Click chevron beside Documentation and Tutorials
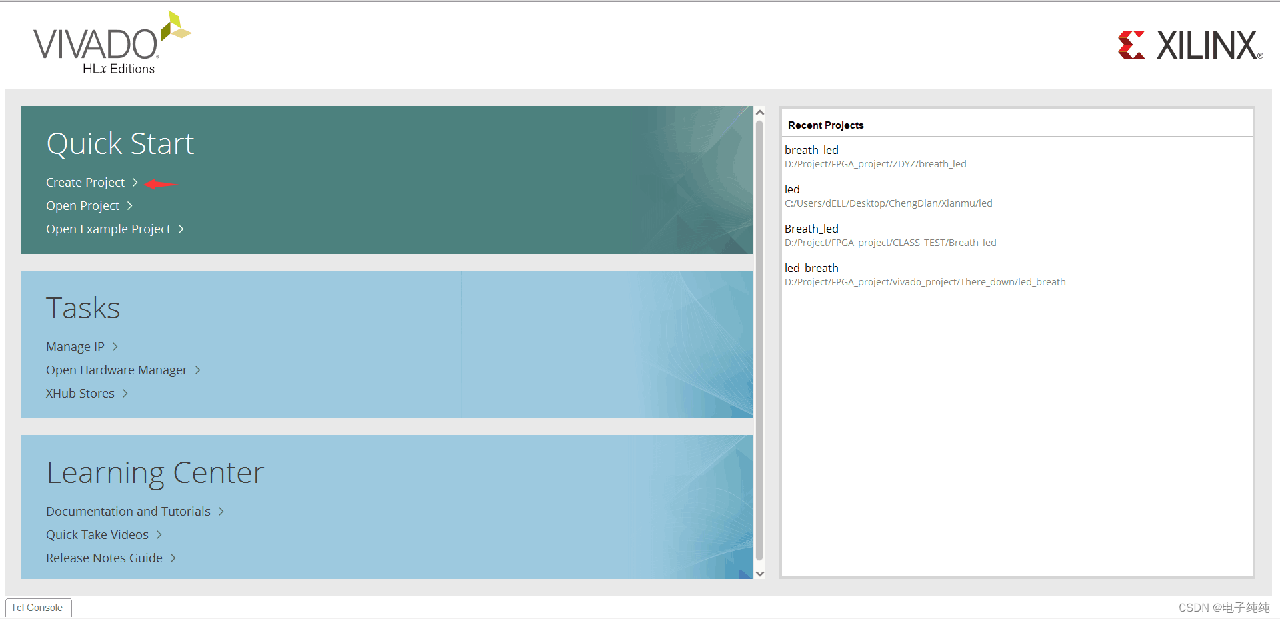This screenshot has height=619, width=1280. coord(221,511)
